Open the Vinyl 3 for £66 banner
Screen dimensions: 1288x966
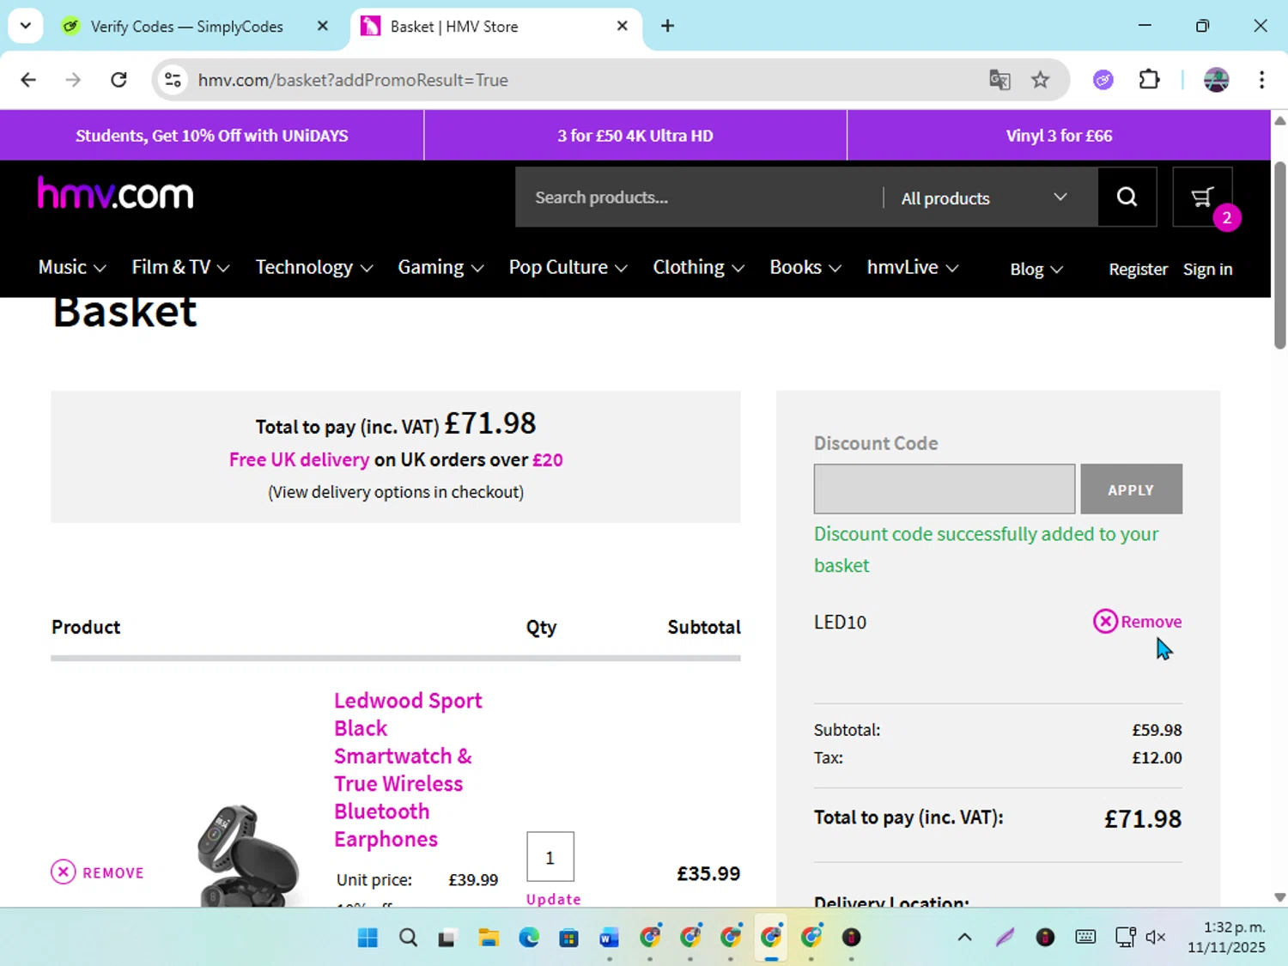[1059, 136]
